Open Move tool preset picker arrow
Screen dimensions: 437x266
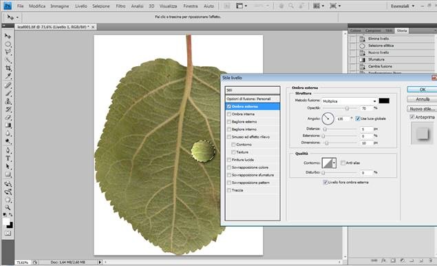point(17,17)
